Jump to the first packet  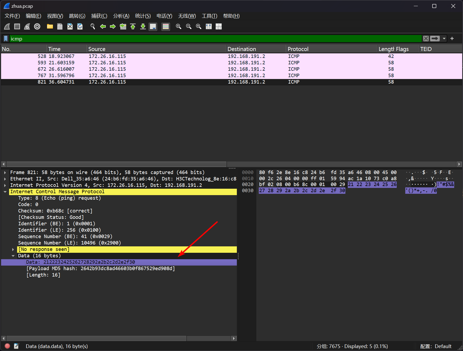pos(133,26)
